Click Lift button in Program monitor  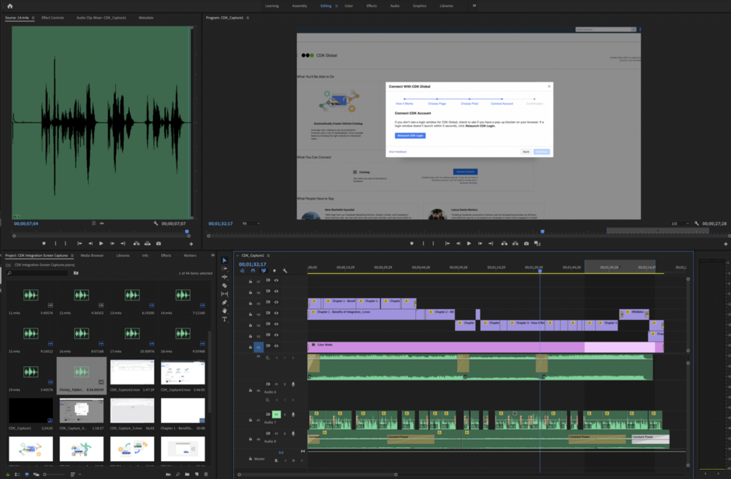[504, 244]
